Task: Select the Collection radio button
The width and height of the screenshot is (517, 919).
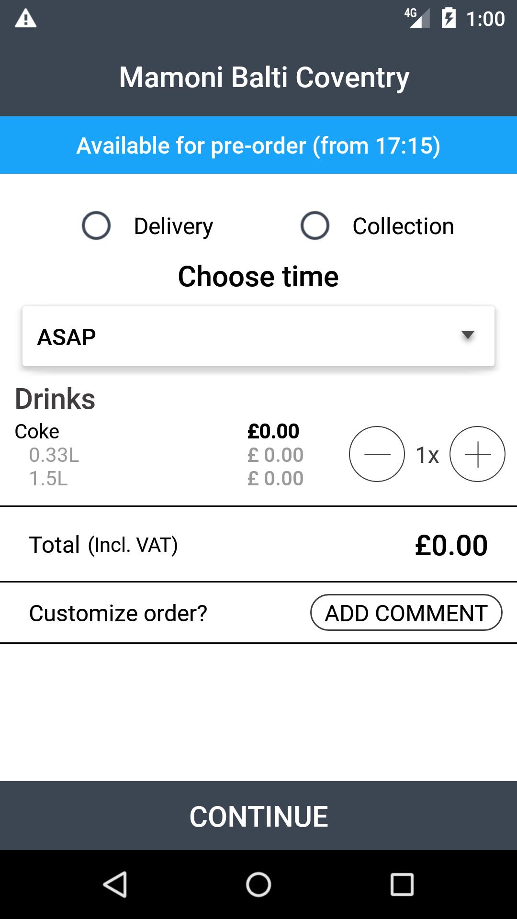Action: pyautogui.click(x=315, y=225)
